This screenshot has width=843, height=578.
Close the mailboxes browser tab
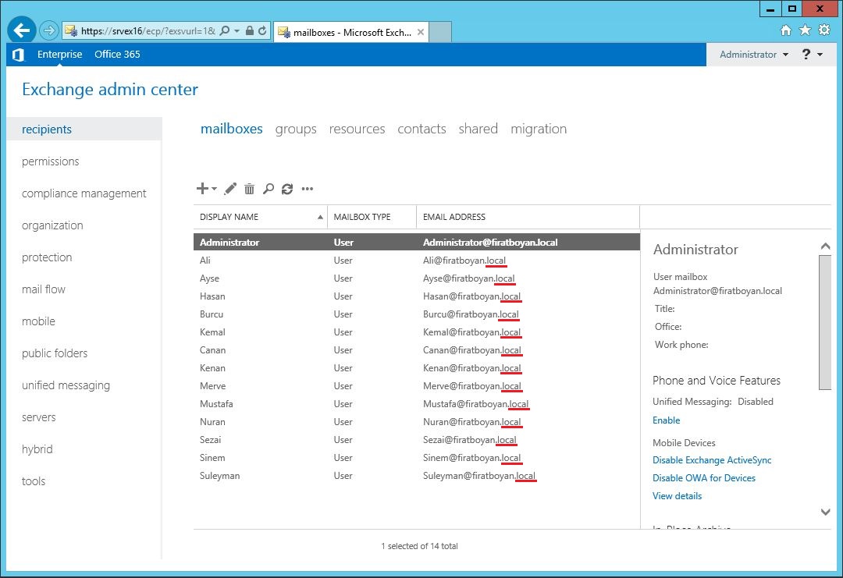421,32
